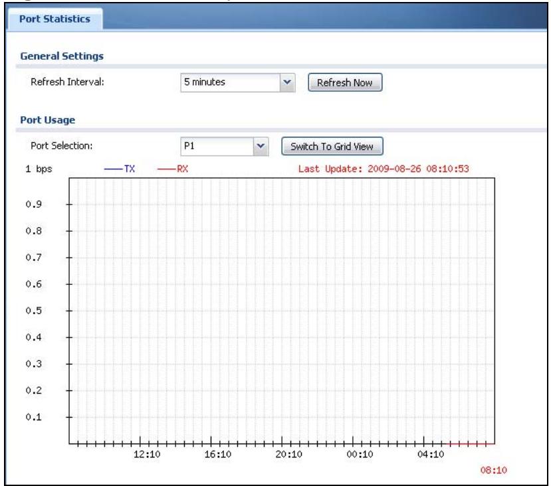Click the 04:10 time axis label

431,454
